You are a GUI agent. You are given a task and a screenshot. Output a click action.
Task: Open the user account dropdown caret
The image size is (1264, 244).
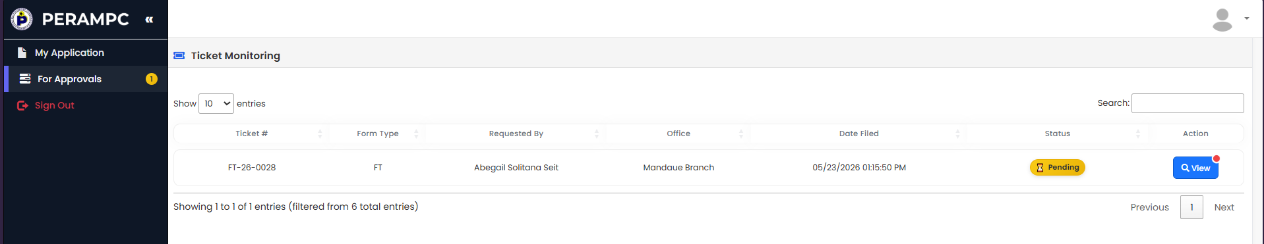(x=1247, y=18)
